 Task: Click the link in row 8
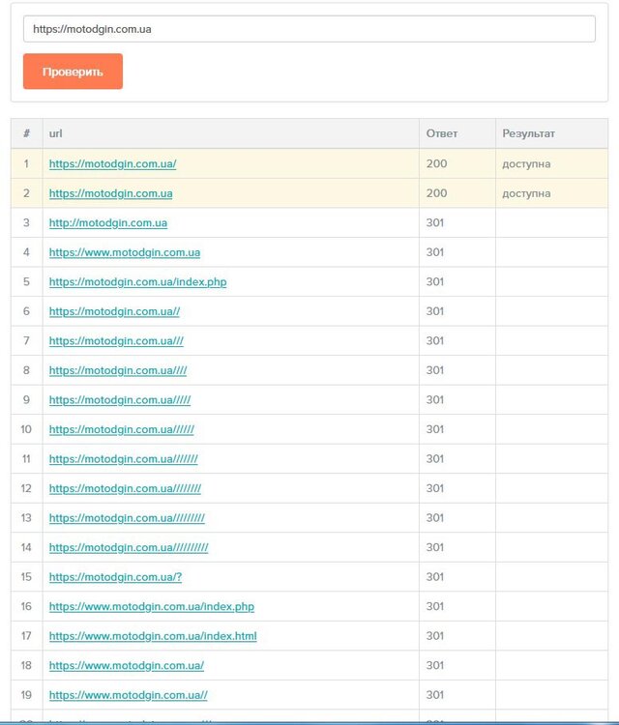coord(118,371)
